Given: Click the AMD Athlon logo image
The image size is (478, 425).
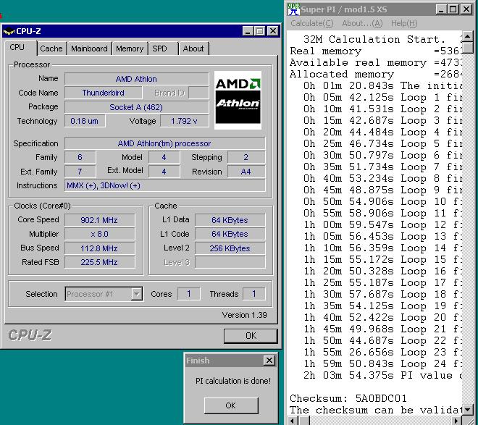Looking at the screenshot, I should tap(238, 100).
